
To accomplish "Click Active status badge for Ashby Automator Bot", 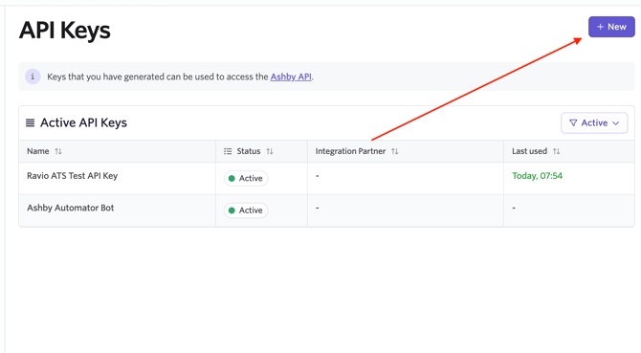I will click(x=246, y=210).
